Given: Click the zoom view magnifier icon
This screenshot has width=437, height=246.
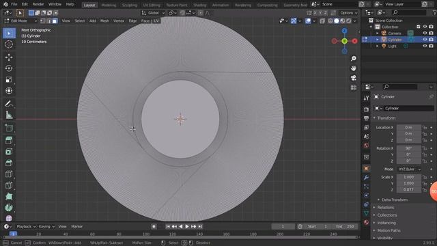Looking at the screenshot, I should pyautogui.click(x=354, y=58).
